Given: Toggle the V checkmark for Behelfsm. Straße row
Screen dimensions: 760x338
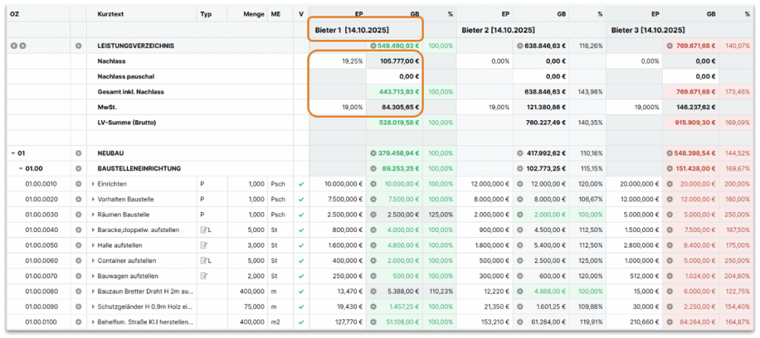Looking at the screenshot, I should 301,322.
